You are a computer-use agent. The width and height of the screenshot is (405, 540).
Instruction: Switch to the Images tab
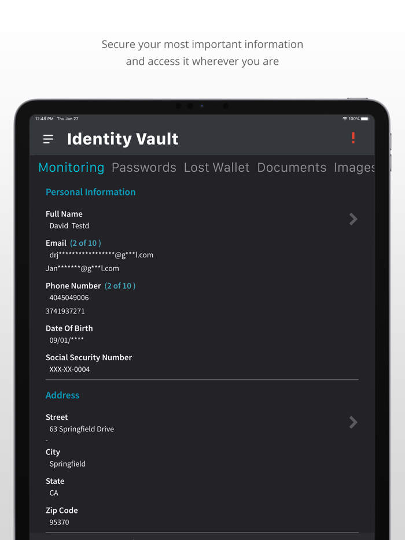pos(354,168)
